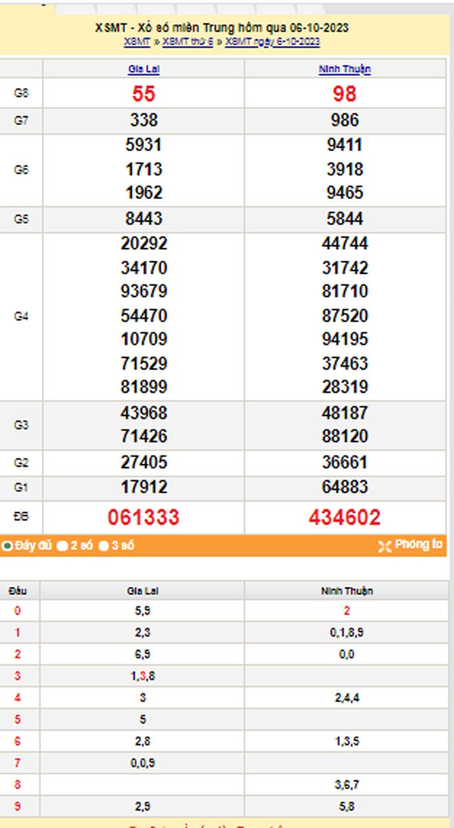This screenshot has height=828, width=454.
Task: Open the XSMT thứ 6 breadcrumb link
Action: [x=187, y=41]
